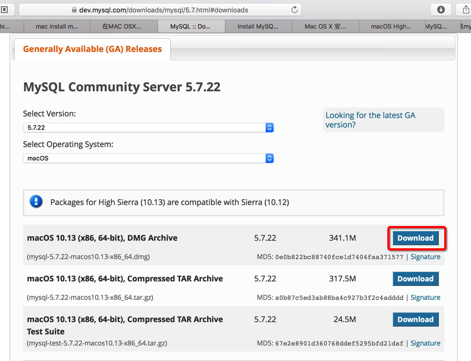
Task: Open the Select Version dropdown 5.7.22
Action: click(148, 128)
